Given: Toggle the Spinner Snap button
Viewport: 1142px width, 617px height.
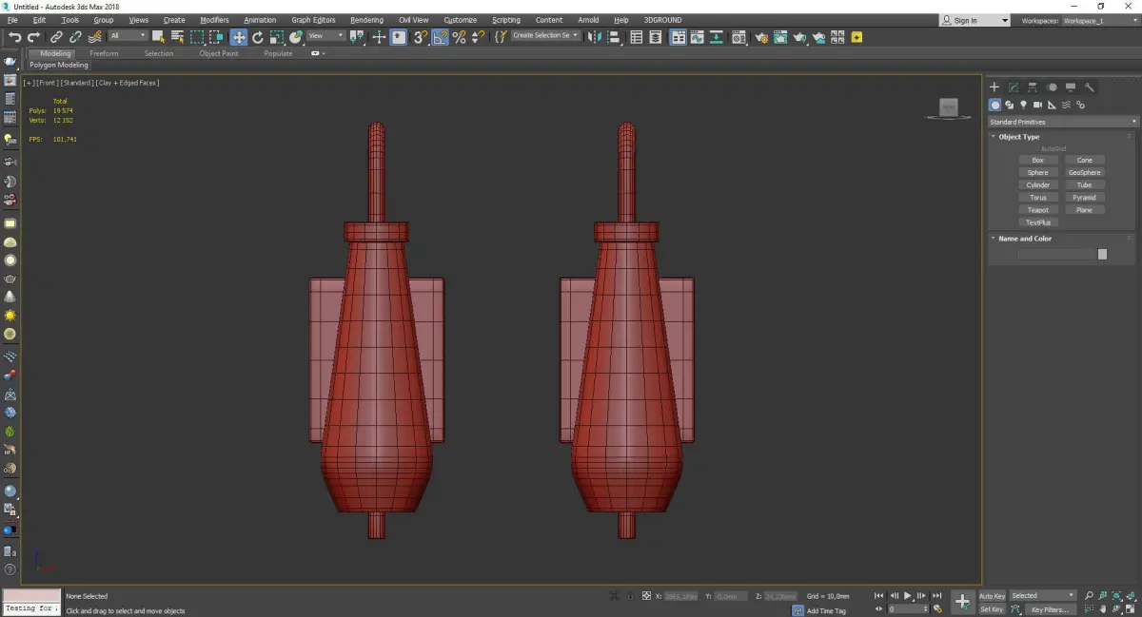Looking at the screenshot, I should (479, 37).
